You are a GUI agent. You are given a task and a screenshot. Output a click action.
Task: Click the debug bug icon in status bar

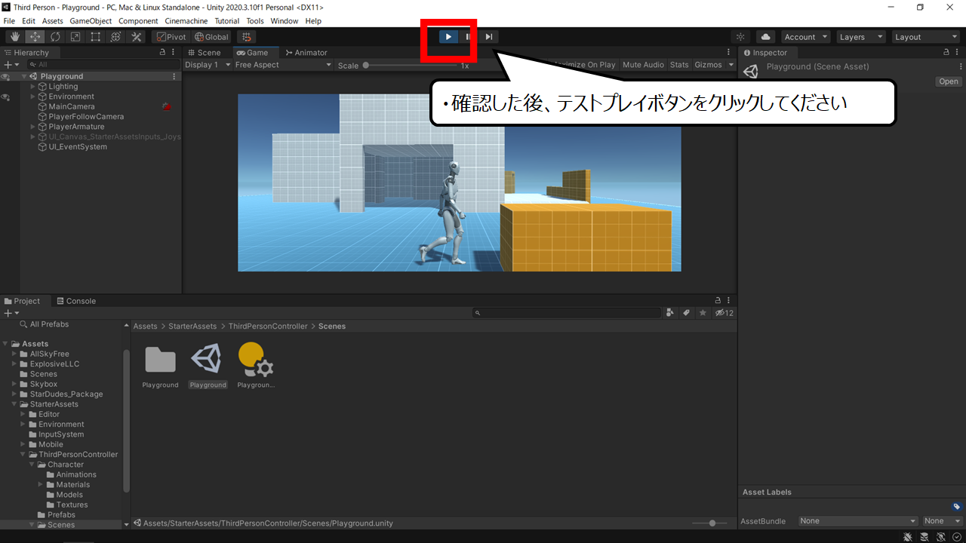click(909, 536)
